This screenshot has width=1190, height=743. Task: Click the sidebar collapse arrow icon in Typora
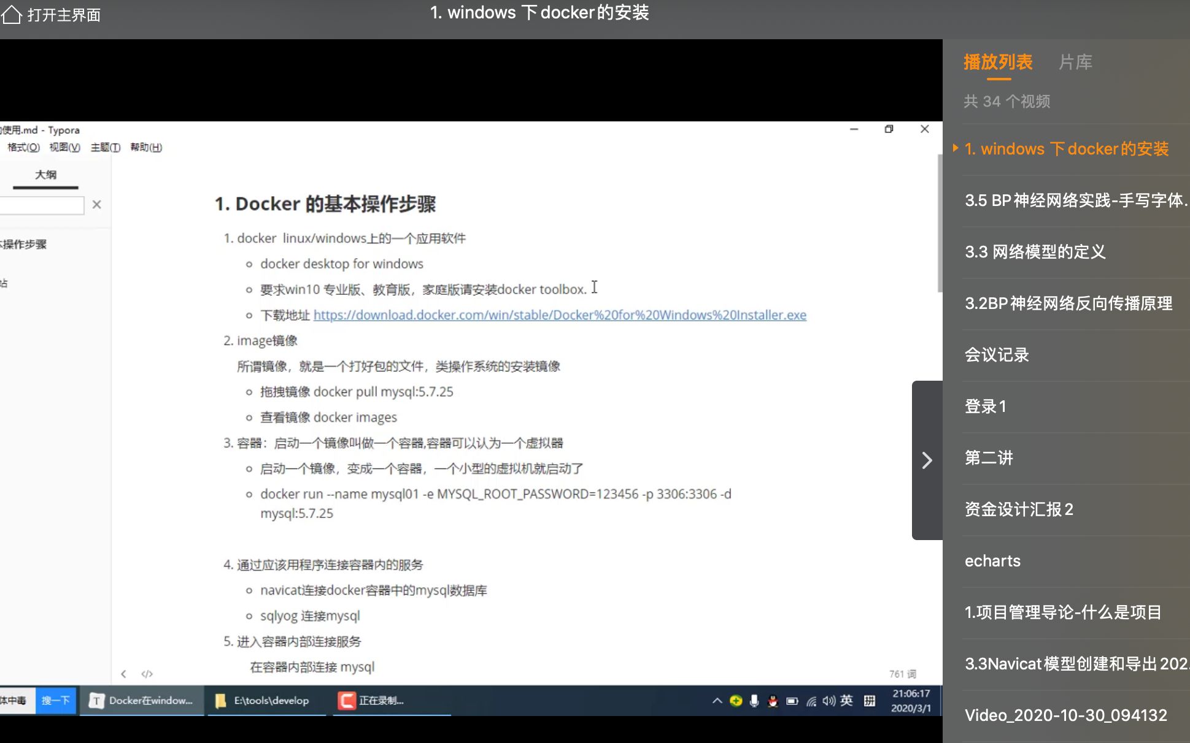pyautogui.click(x=123, y=674)
